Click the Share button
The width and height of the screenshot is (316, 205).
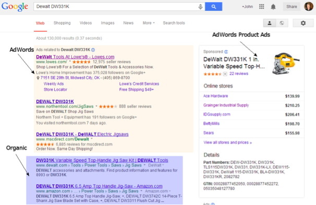(x=291, y=7)
